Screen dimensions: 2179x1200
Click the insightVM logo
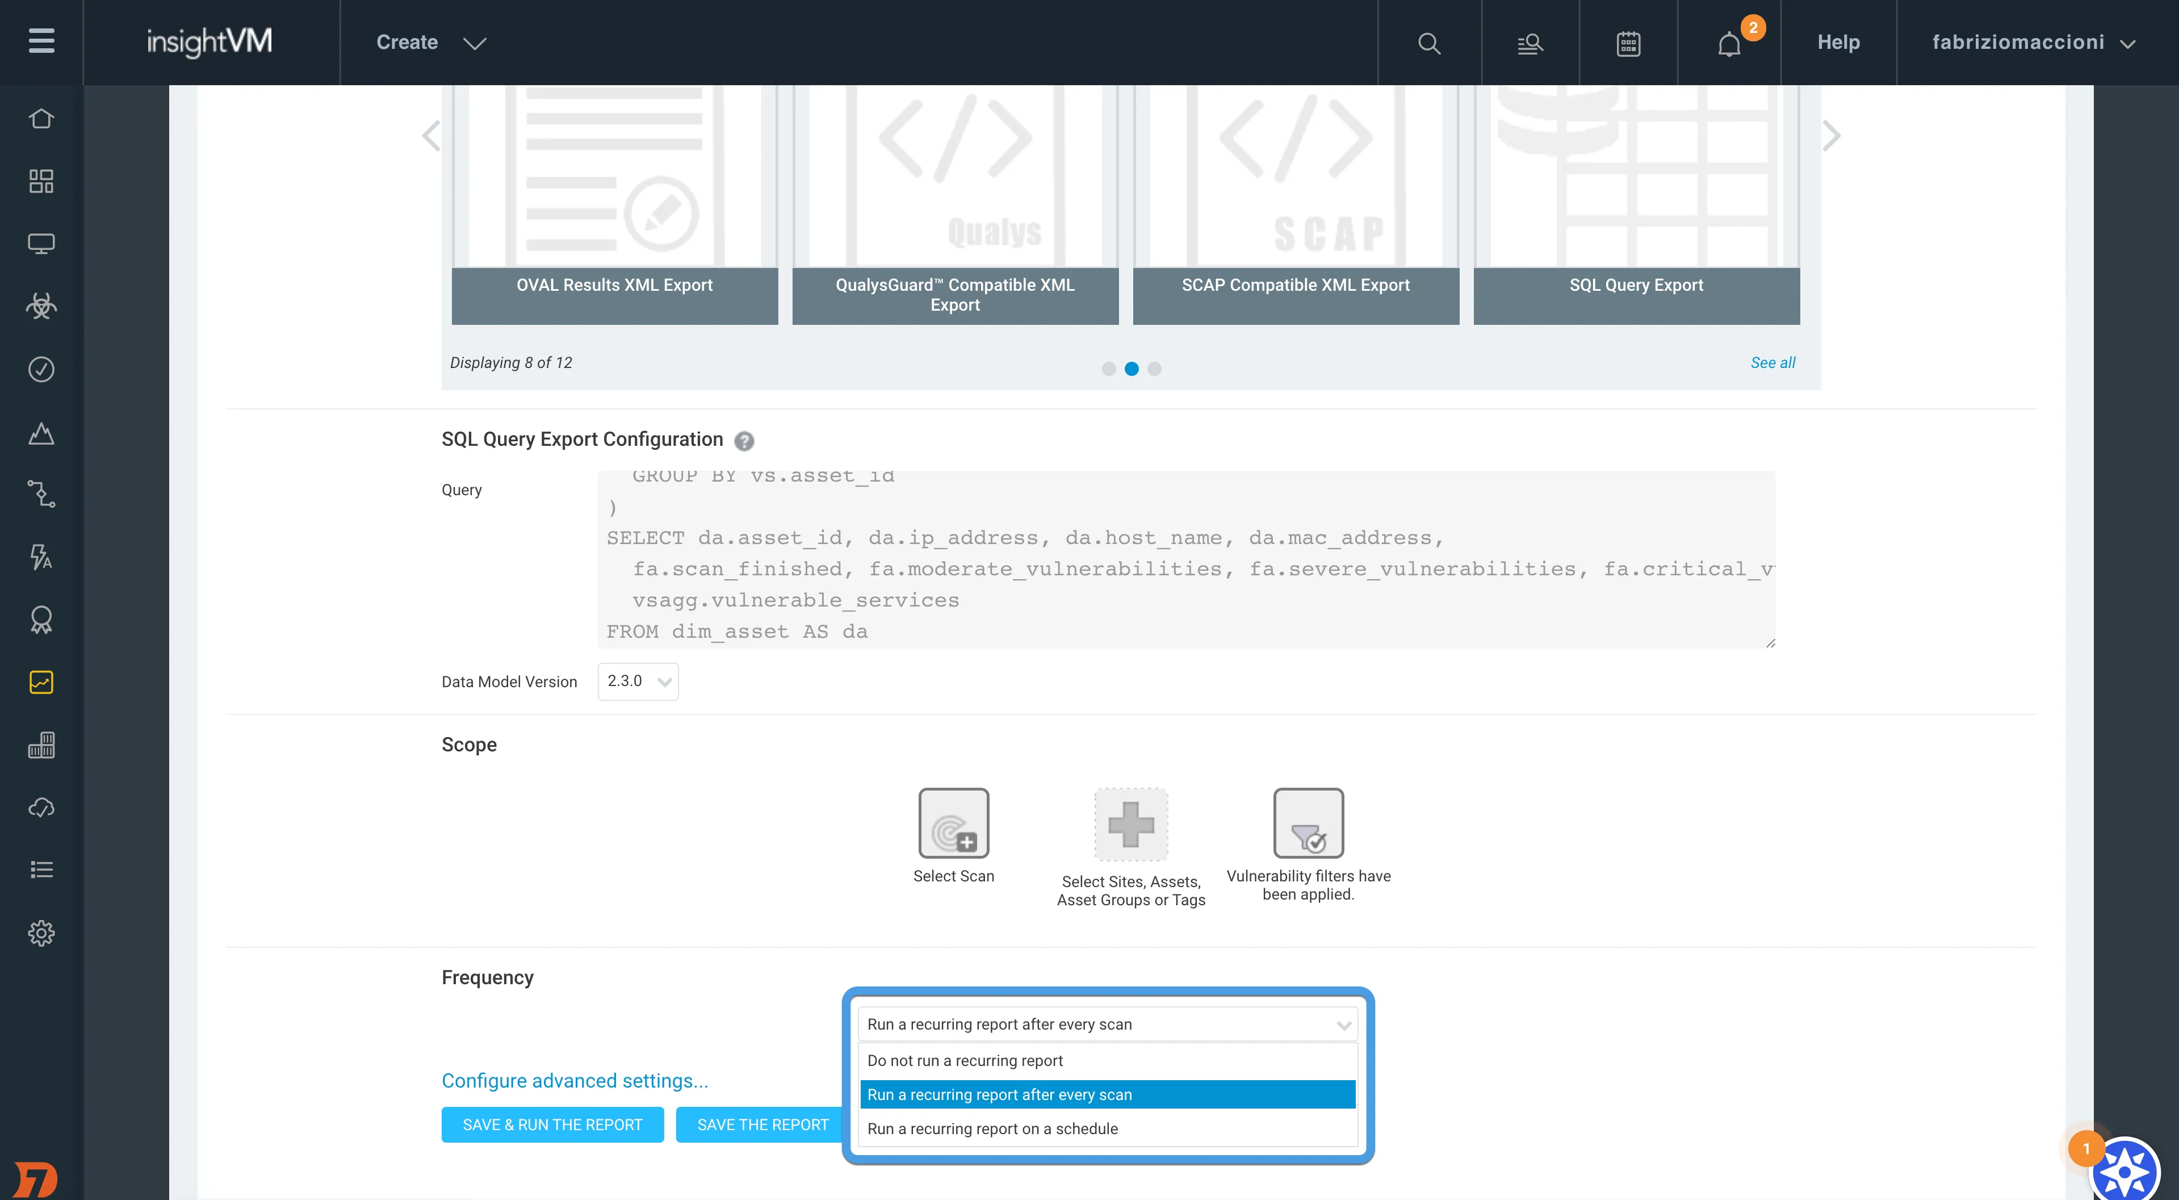[209, 41]
